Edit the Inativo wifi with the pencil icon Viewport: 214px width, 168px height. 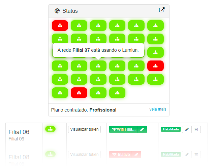[x=136, y=155]
